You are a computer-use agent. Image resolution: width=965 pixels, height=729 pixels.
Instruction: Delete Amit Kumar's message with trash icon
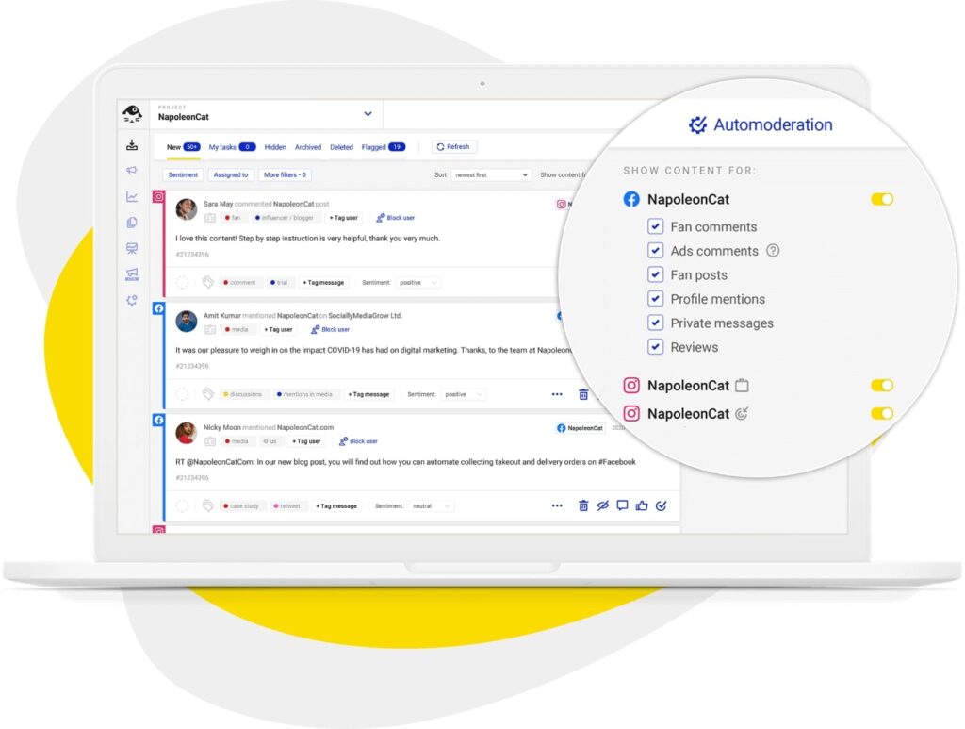pyautogui.click(x=583, y=394)
